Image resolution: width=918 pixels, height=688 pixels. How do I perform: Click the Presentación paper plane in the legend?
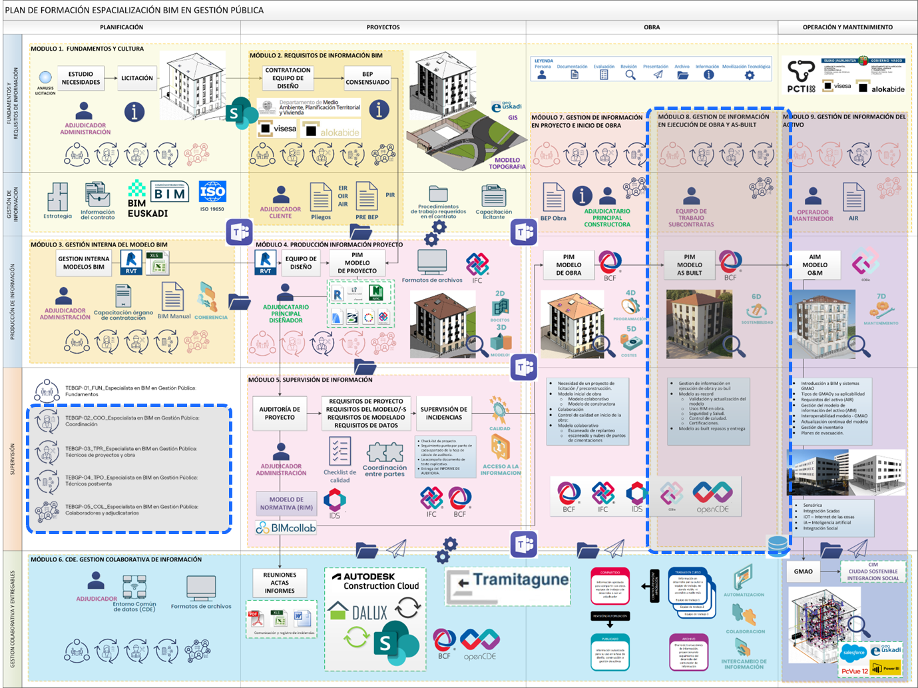coord(658,75)
